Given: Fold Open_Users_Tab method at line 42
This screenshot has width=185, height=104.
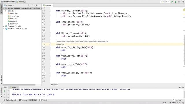Looking at the screenshot, I should 50,64.
